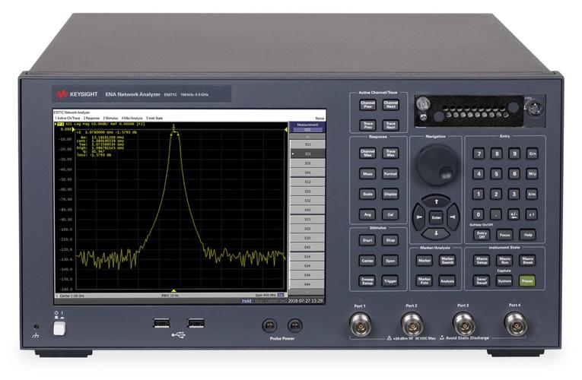Tap number 7 on keypad
This screenshot has width=582, height=380.
(479, 154)
